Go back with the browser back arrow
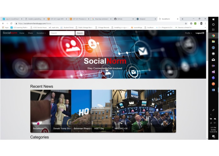Viewport: 219px width, 156px height. (3, 23)
